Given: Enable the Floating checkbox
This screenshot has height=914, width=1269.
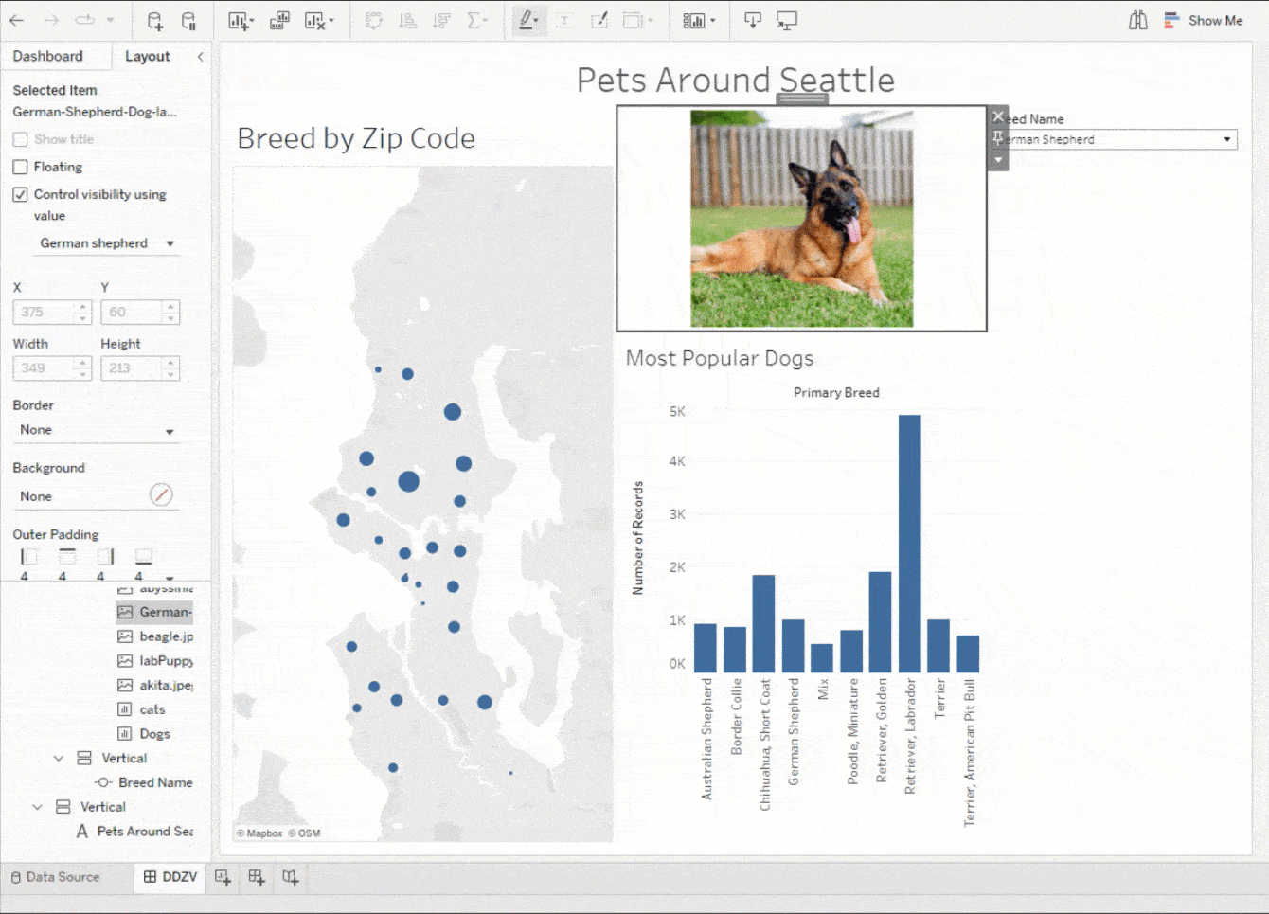Looking at the screenshot, I should click(21, 168).
